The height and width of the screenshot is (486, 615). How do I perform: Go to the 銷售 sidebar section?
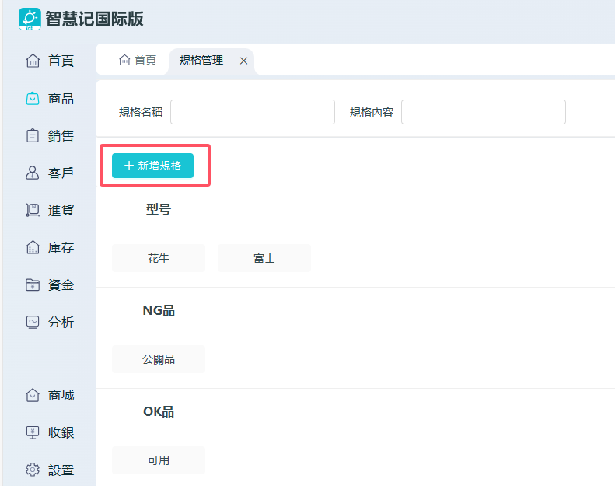(50, 135)
